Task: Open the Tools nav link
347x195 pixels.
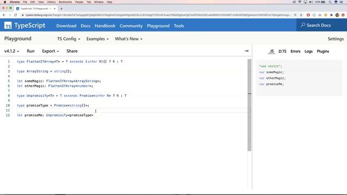Action: pyautogui.click(x=179, y=25)
